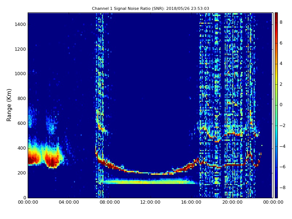The image size is (292, 219).
Task: Click the colorbar tick label 0
Action: coord(281,105)
